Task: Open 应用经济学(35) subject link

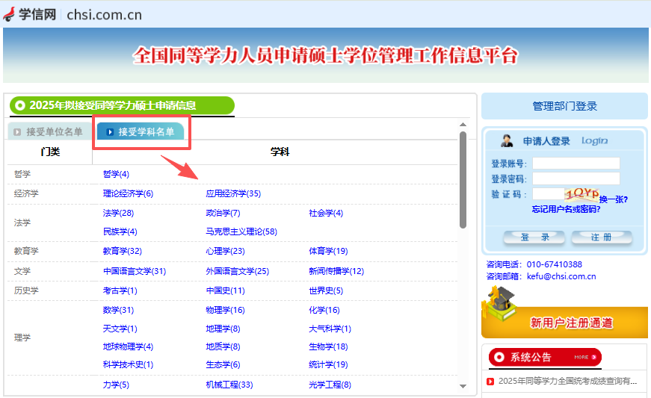Action: click(x=233, y=194)
